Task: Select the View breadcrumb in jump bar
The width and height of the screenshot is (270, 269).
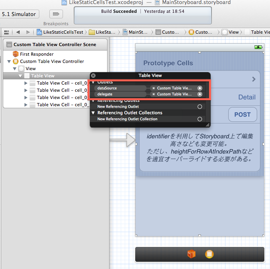Action: coord(230,32)
